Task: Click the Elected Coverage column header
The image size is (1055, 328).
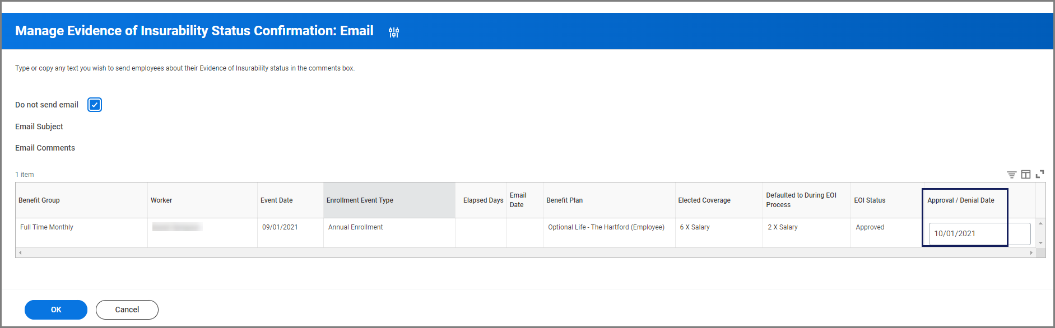Action: 704,200
